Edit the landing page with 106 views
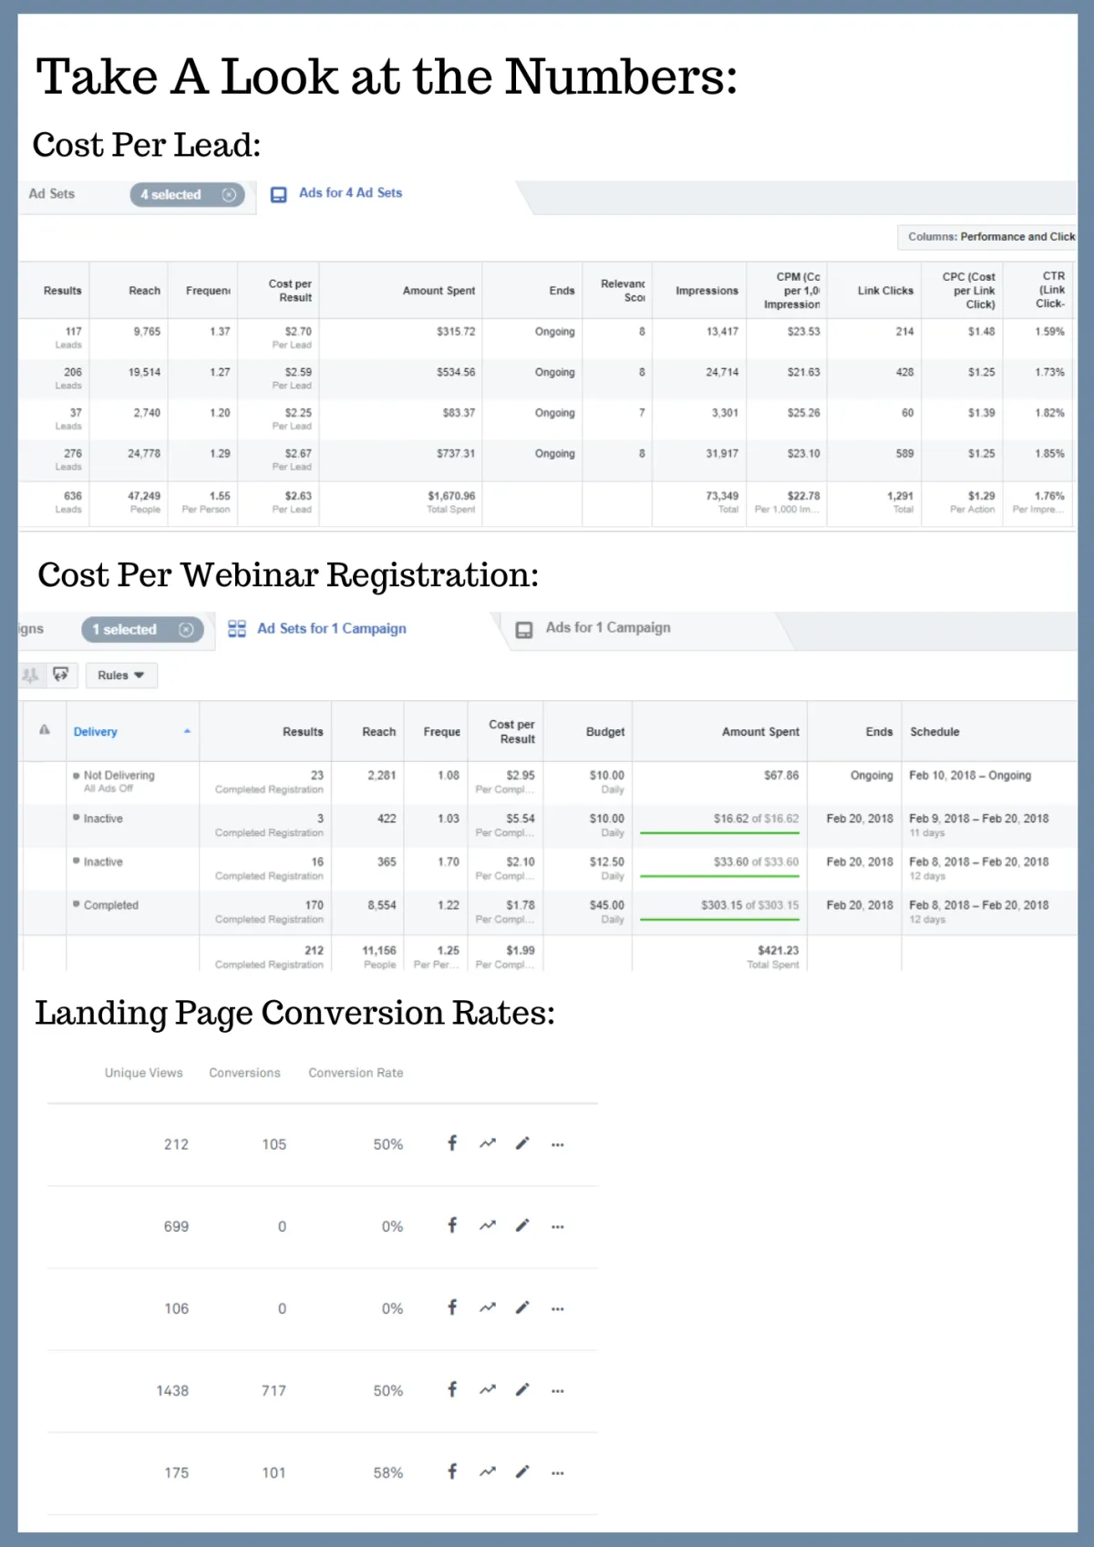This screenshot has height=1547, width=1094. pyautogui.click(x=522, y=1307)
